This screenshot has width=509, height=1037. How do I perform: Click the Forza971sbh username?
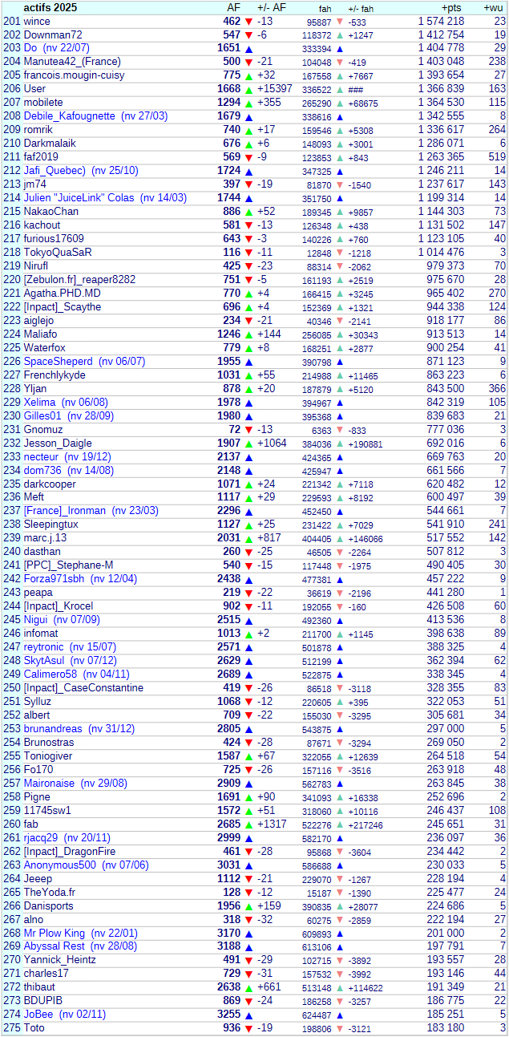tap(54, 579)
